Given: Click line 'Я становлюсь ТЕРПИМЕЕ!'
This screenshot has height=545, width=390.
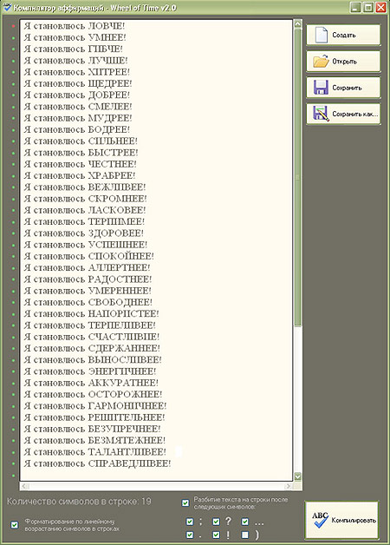Looking at the screenshot, I should (x=84, y=222).
